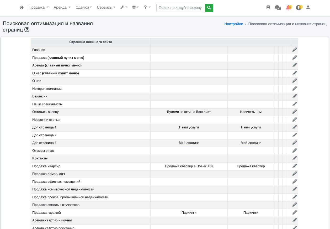This screenshot has height=229, width=330.
Task: Focus the code/phone search field
Action: [180, 8]
